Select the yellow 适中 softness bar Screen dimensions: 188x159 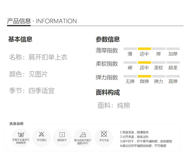tap(144, 62)
